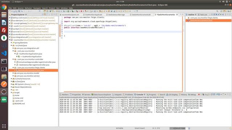Expand the target folder

coord(11,92)
